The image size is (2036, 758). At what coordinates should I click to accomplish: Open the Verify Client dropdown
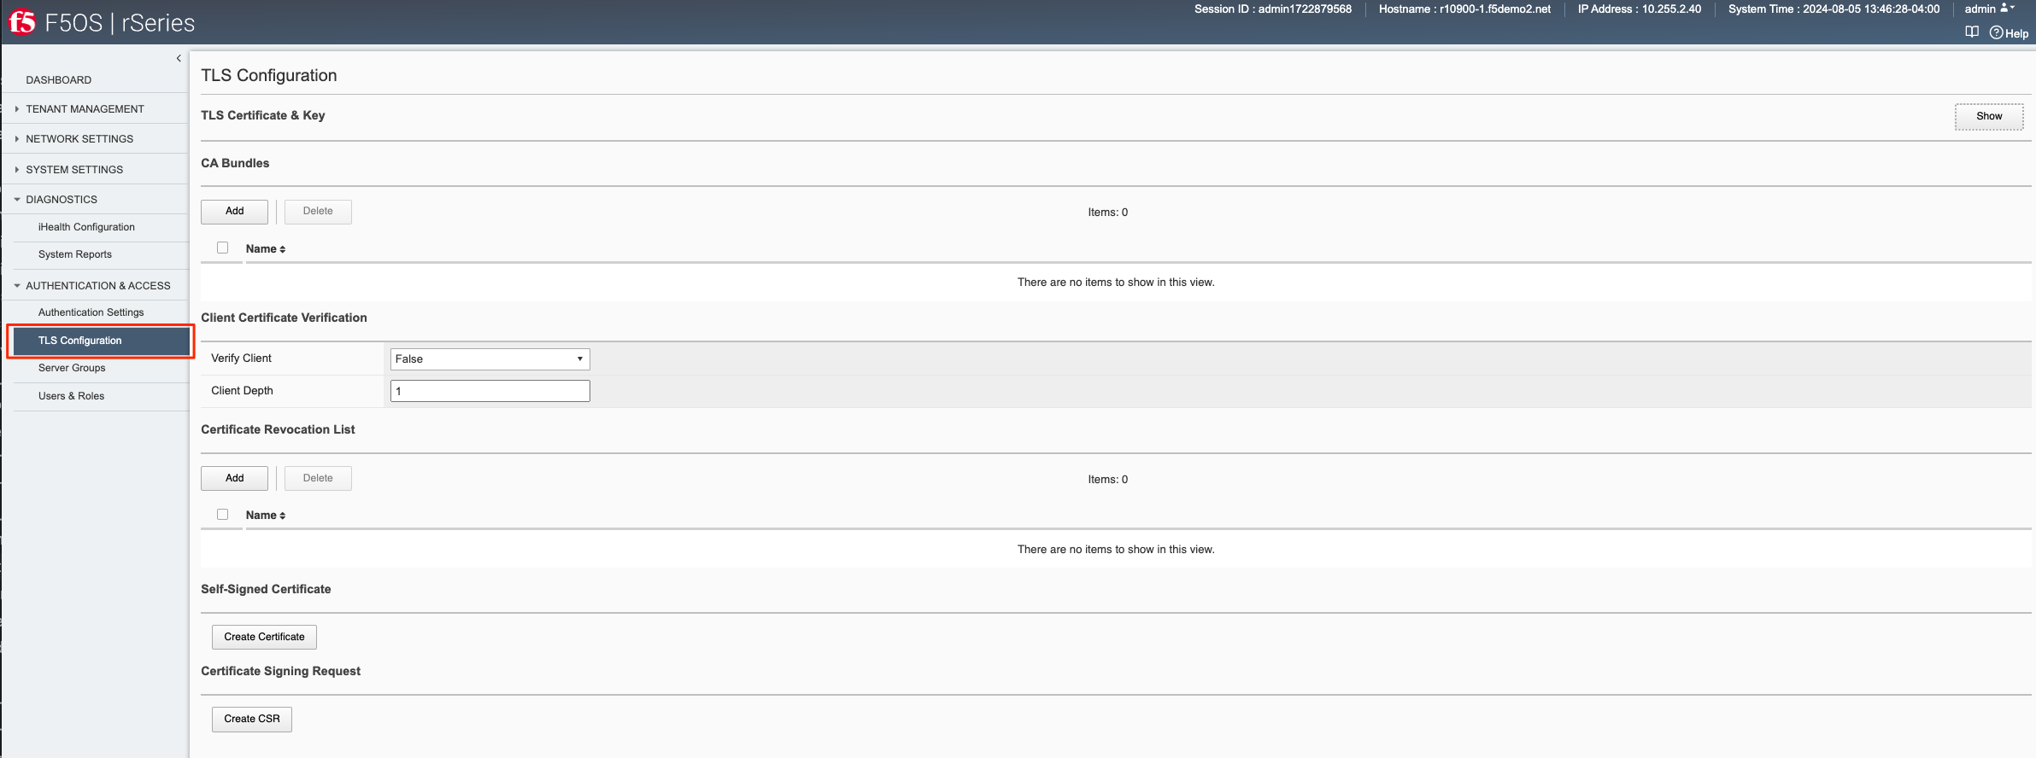490,359
